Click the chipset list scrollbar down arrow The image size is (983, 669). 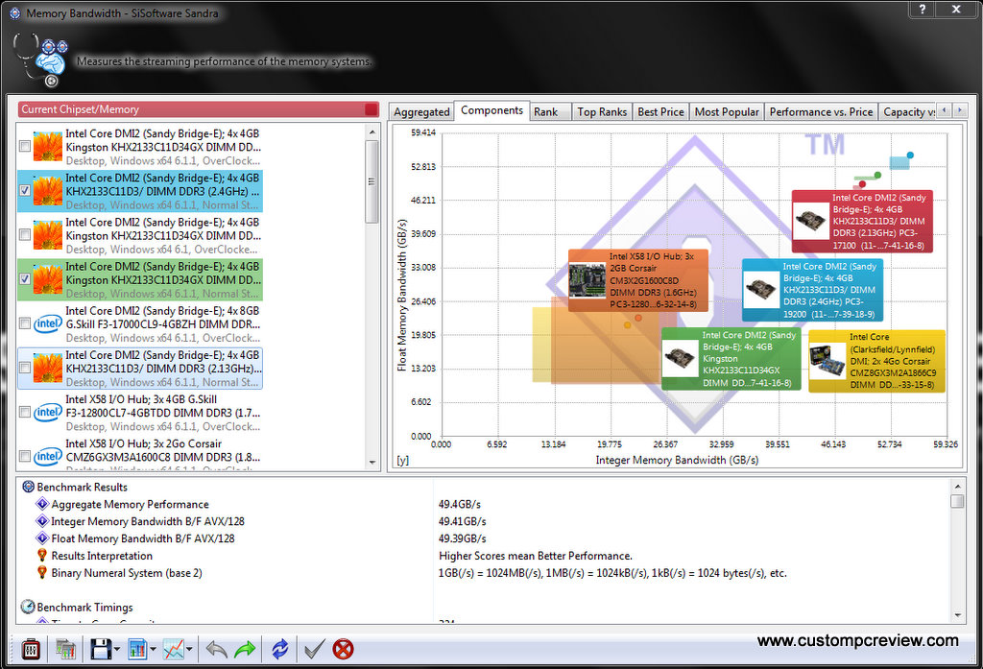372,463
